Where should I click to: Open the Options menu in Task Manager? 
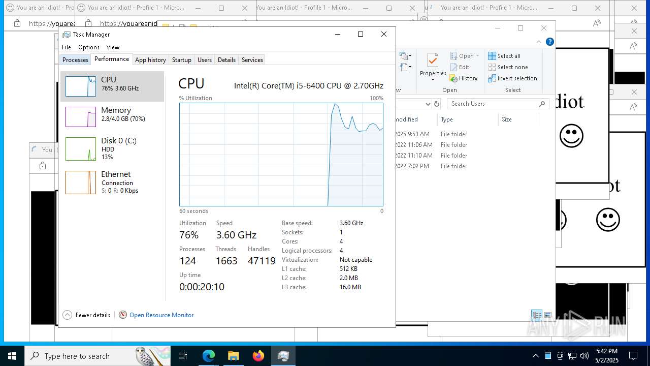[89, 47]
